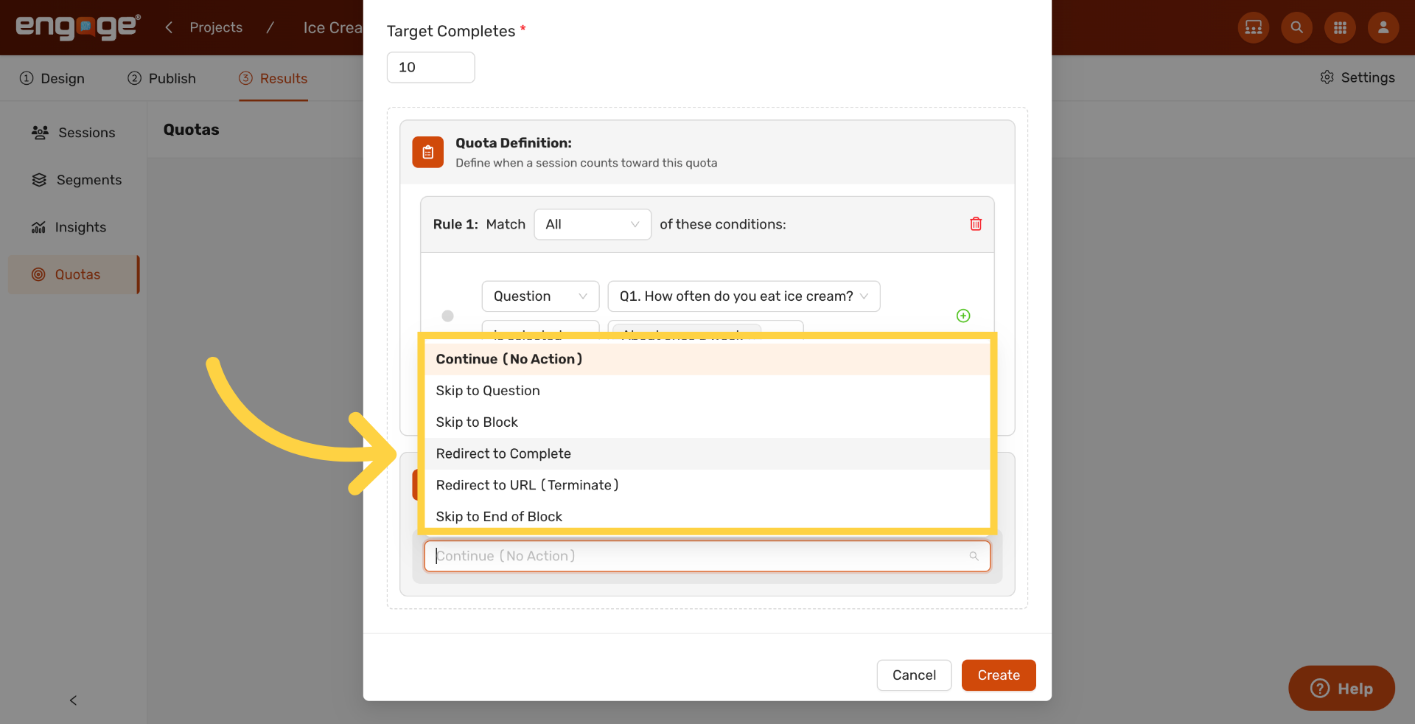Open the presentation screen icon in header
This screenshot has height=724, width=1415.
[x=1253, y=27]
